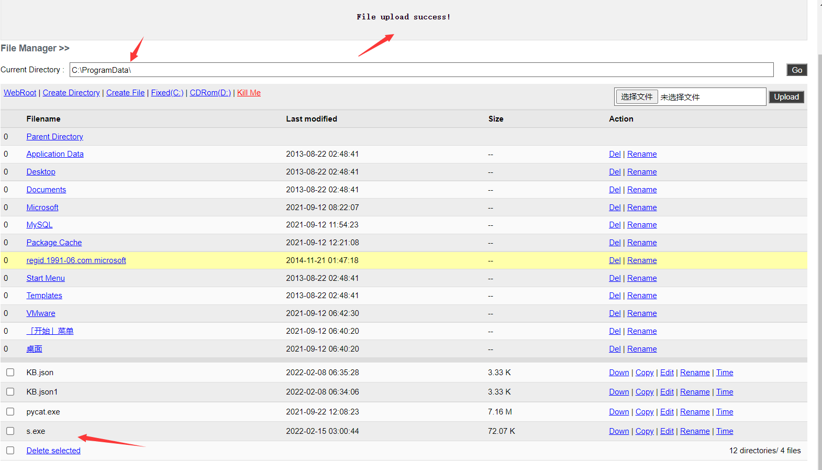Rename the Package Cache folder
Screen dimensions: 822x470
(x=642, y=243)
